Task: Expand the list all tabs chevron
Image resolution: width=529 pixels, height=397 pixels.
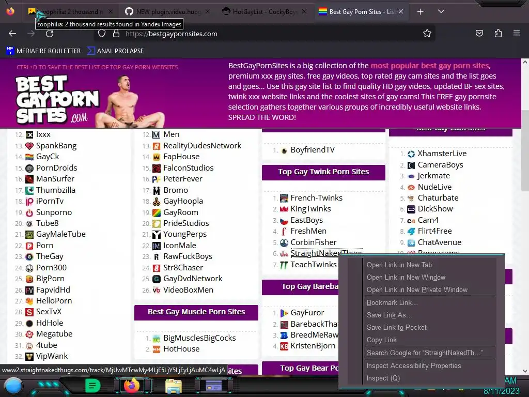Action: (441, 11)
